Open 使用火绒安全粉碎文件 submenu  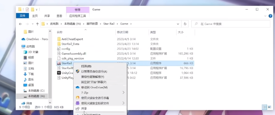100,103
